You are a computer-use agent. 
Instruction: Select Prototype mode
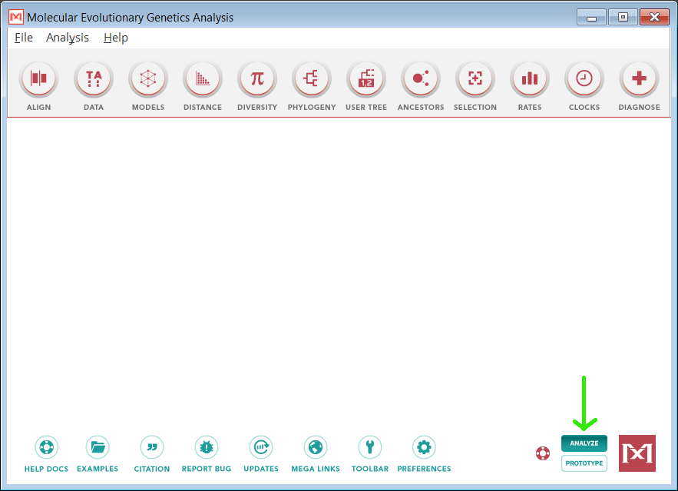[584, 463]
